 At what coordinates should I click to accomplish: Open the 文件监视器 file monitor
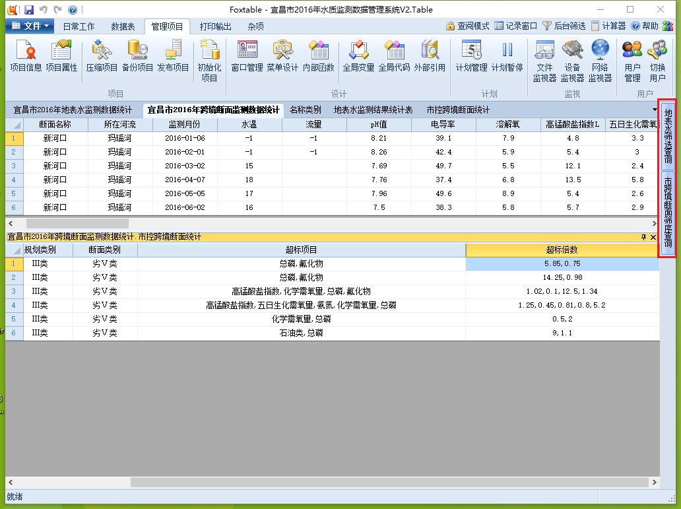point(544,61)
